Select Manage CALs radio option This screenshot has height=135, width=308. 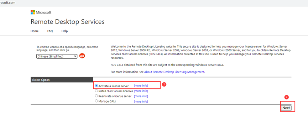96,101
